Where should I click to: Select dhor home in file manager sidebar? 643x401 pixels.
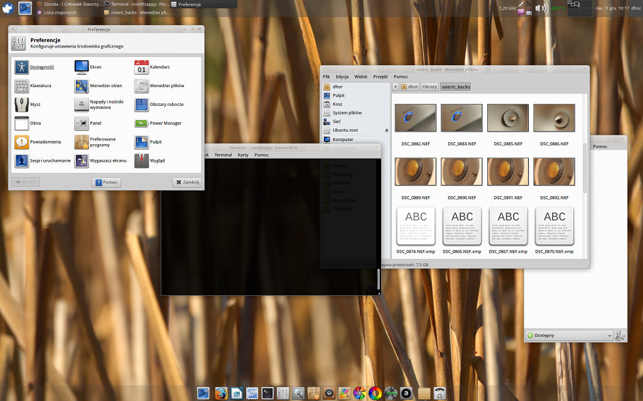click(355, 86)
